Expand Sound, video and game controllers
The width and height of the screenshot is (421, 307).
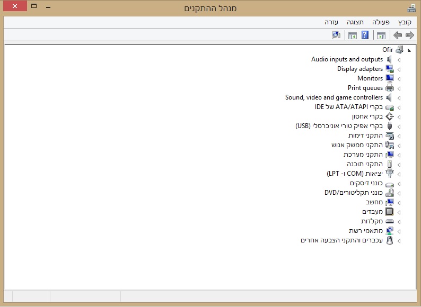coord(399,98)
